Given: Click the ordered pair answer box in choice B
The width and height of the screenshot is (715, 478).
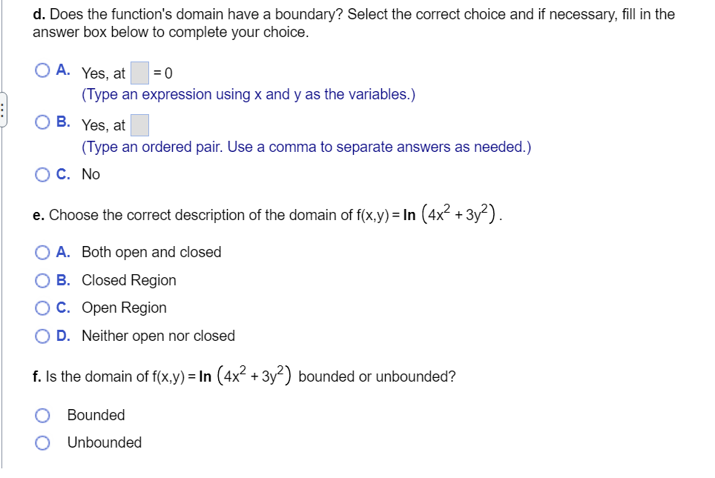Looking at the screenshot, I should click(141, 124).
